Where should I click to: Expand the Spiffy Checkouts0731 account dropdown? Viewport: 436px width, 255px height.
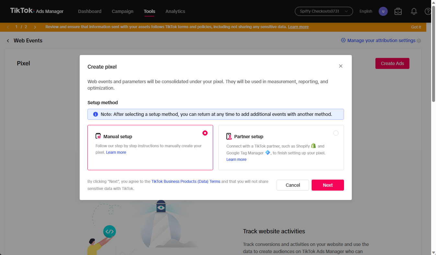point(324,11)
